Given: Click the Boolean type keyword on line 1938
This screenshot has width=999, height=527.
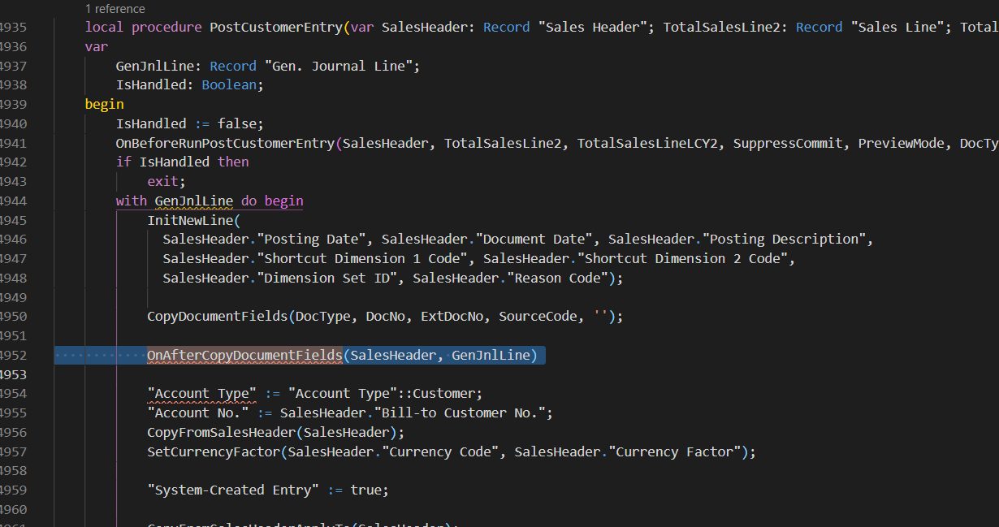Looking at the screenshot, I should pos(229,84).
